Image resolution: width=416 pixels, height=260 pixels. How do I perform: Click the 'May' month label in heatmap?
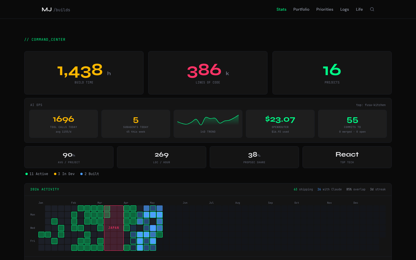pos(152,203)
